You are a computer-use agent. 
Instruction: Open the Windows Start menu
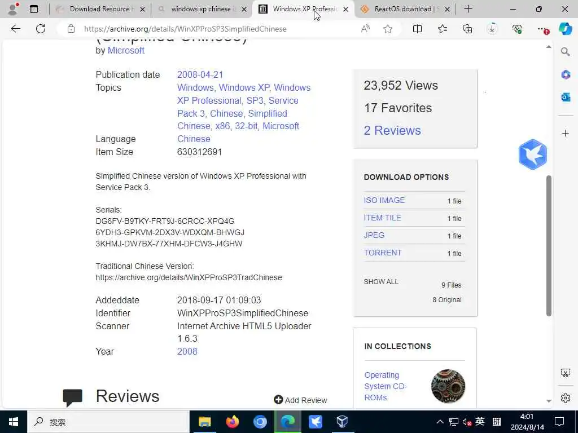click(14, 422)
